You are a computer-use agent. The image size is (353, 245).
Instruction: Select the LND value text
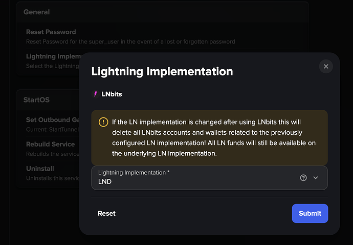pyautogui.click(x=105, y=181)
